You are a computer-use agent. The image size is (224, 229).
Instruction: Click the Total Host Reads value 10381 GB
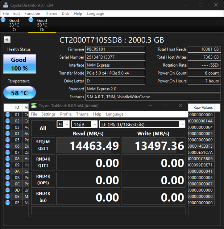tap(204, 49)
